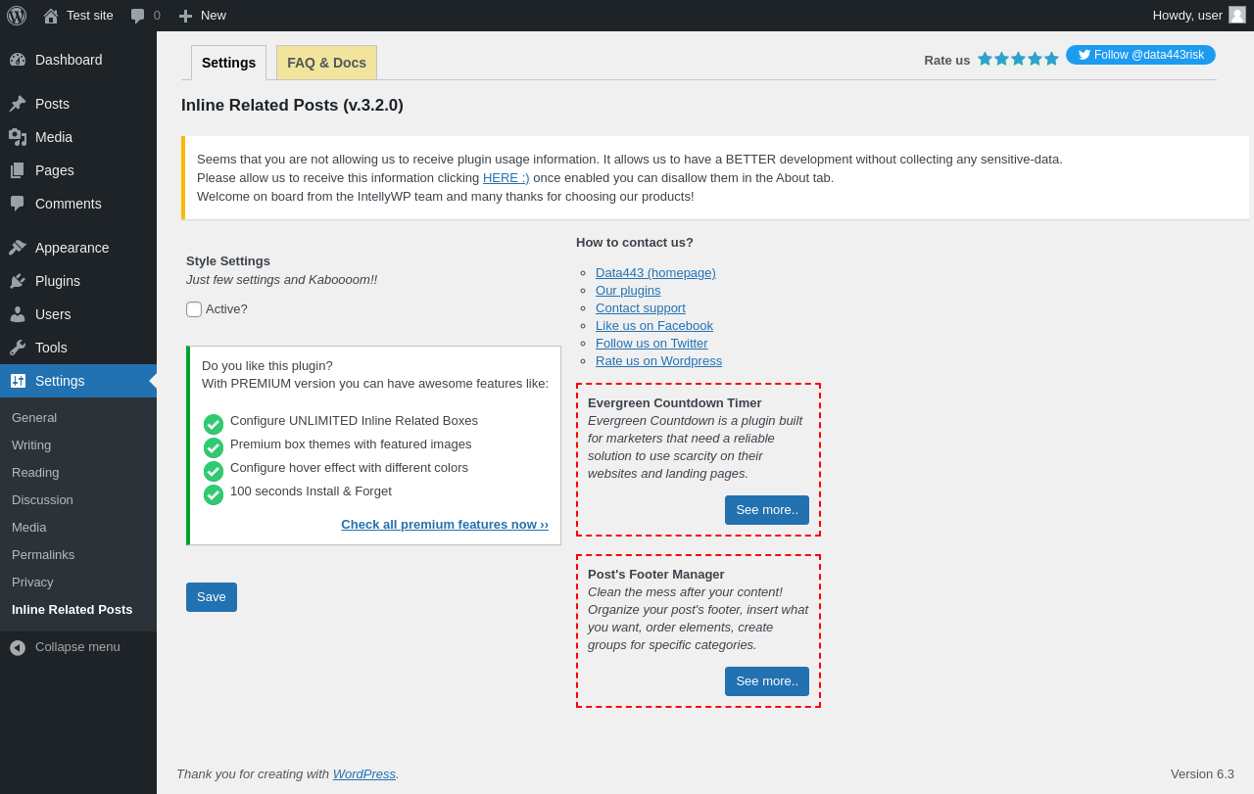Click Follow @data443risk Twitter button
1254x794 pixels.
(x=1140, y=55)
